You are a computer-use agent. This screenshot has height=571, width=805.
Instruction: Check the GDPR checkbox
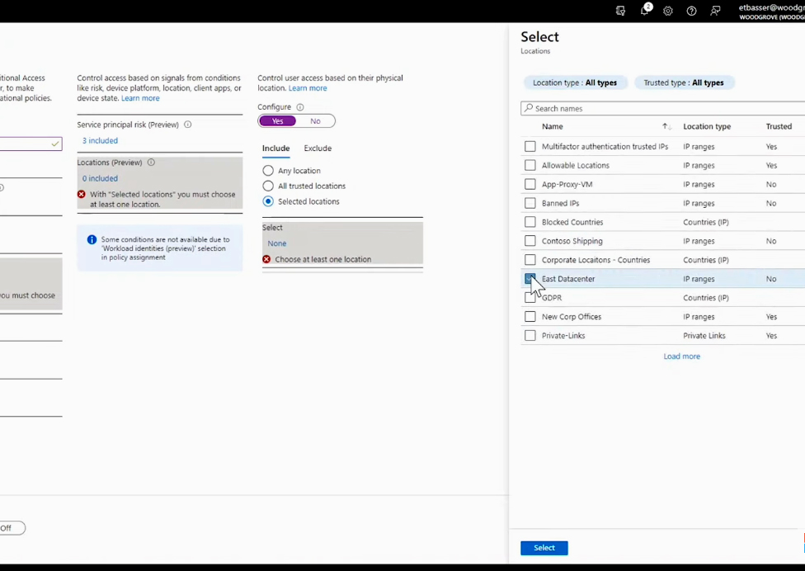click(x=530, y=297)
